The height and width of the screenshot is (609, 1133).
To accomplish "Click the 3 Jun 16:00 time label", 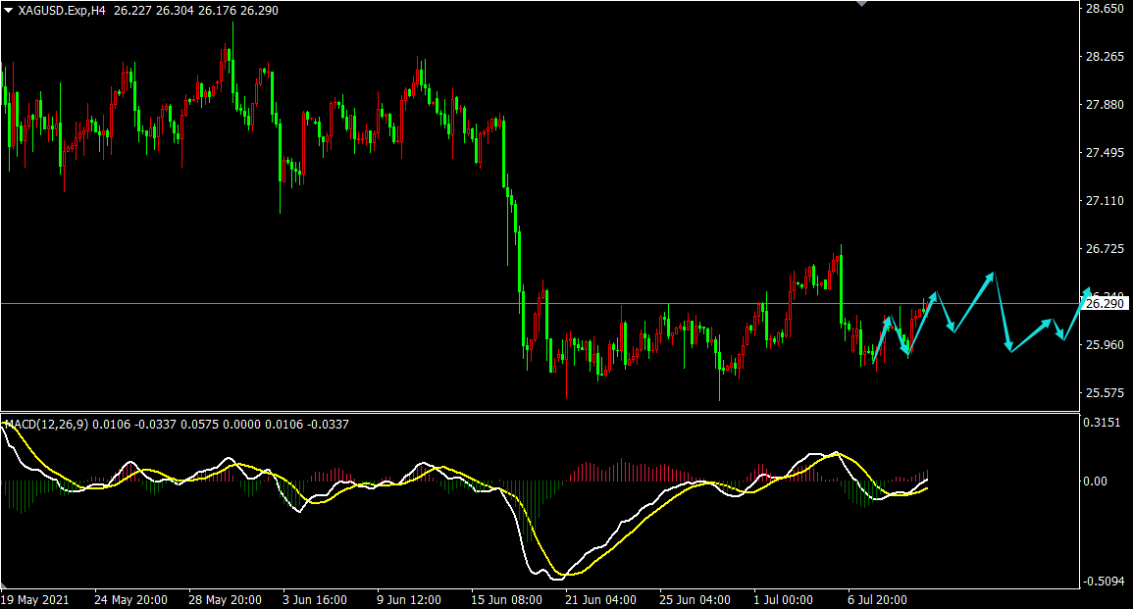I will pos(314,600).
